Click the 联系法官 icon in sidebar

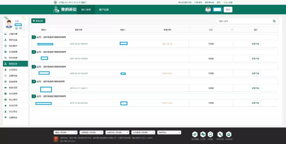point(6,64)
